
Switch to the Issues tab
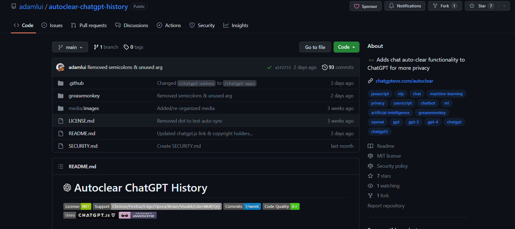point(52,25)
